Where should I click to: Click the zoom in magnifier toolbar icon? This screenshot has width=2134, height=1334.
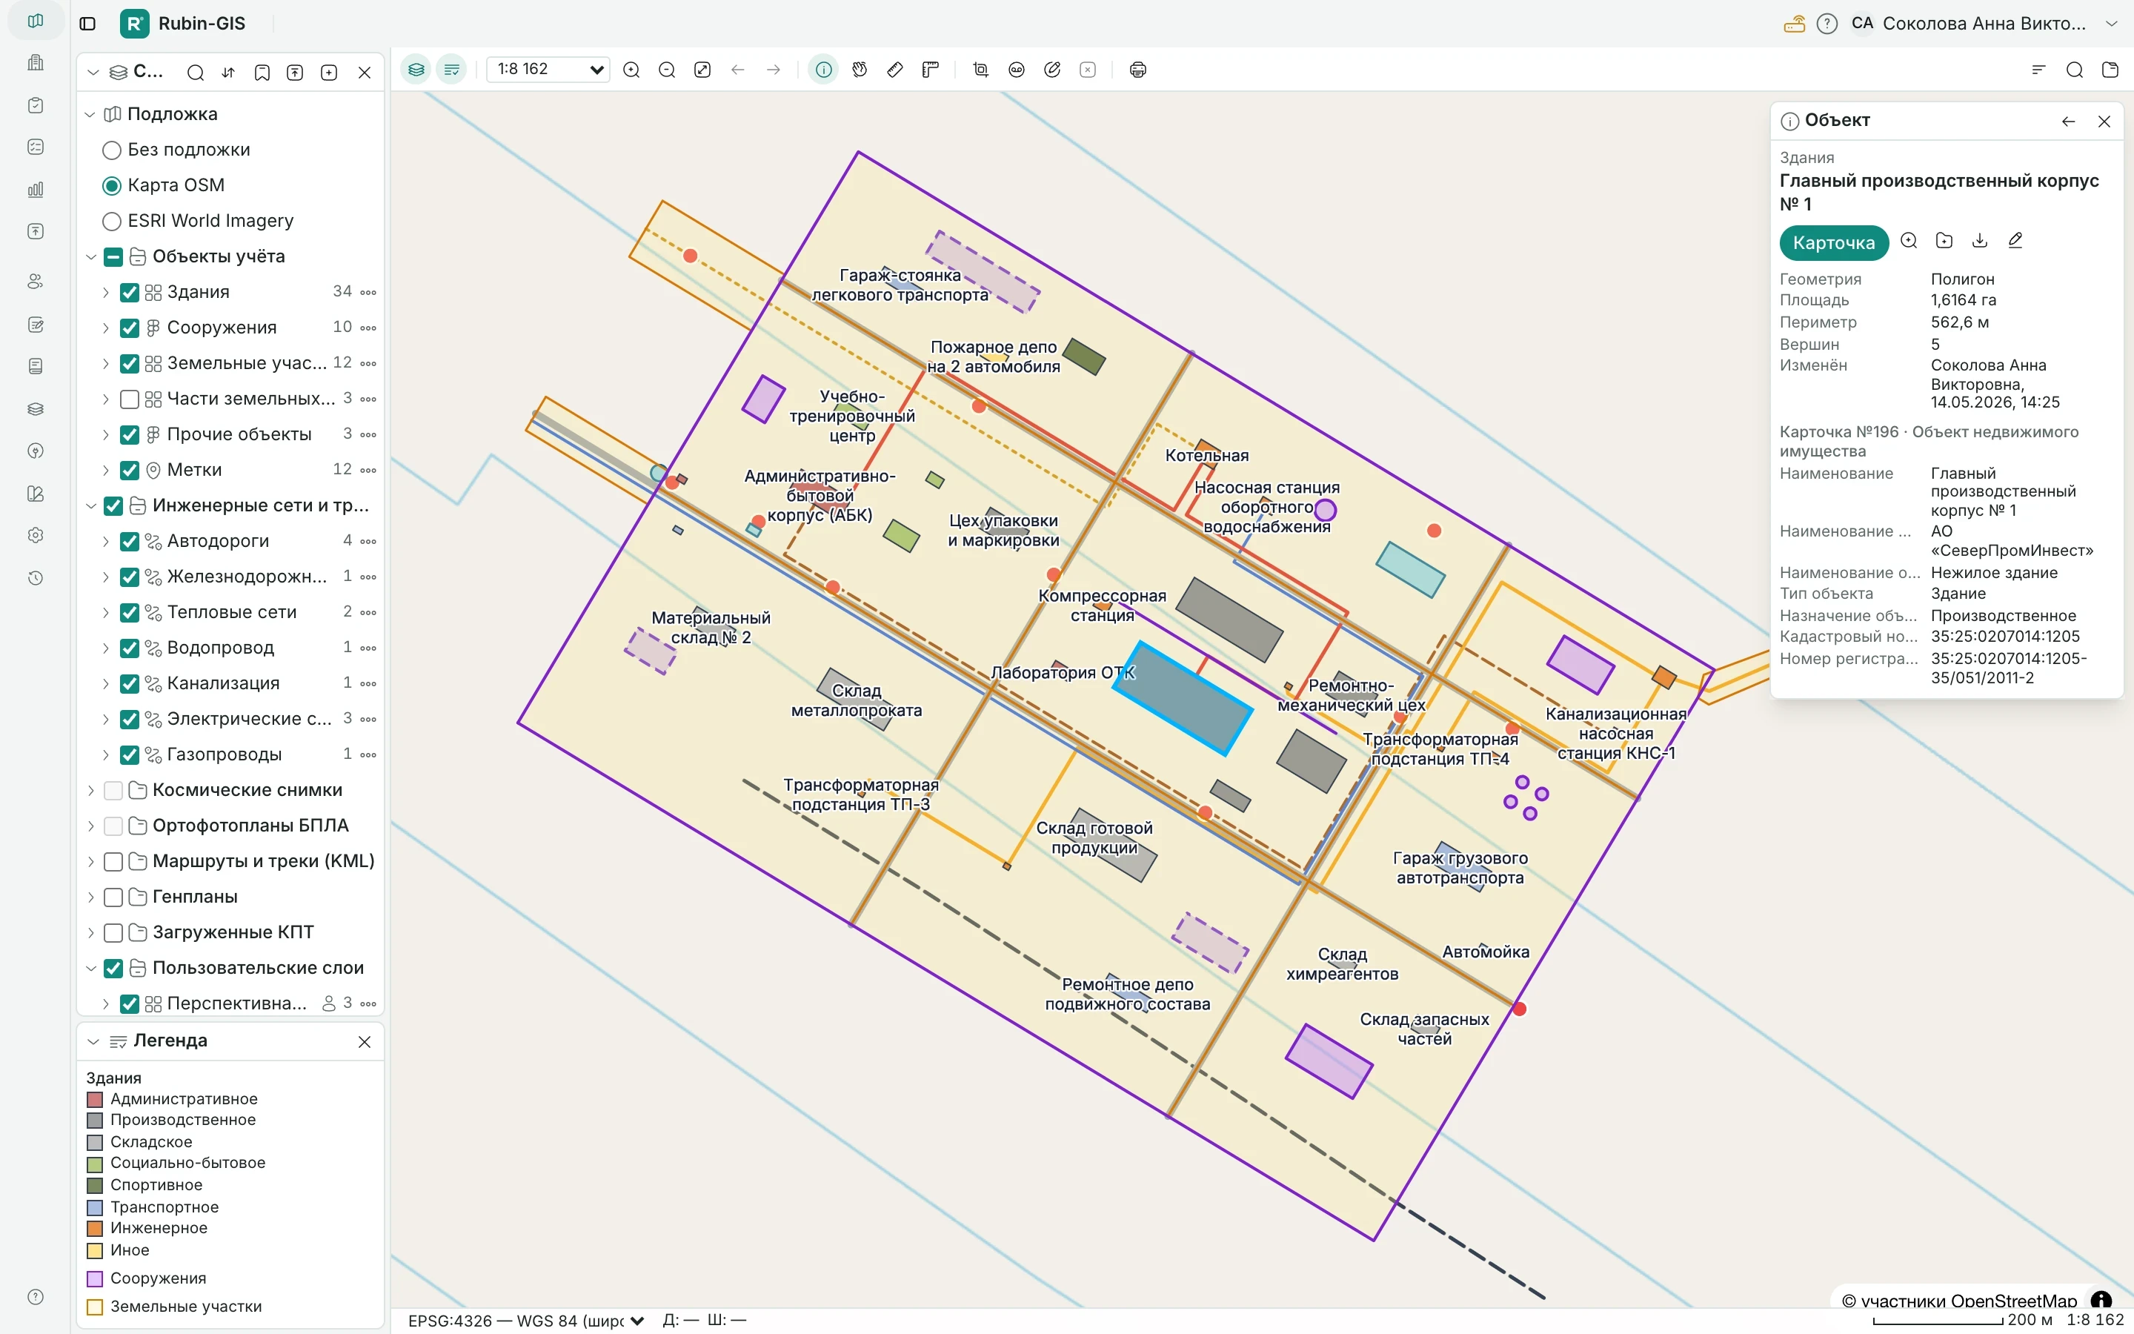point(631,70)
